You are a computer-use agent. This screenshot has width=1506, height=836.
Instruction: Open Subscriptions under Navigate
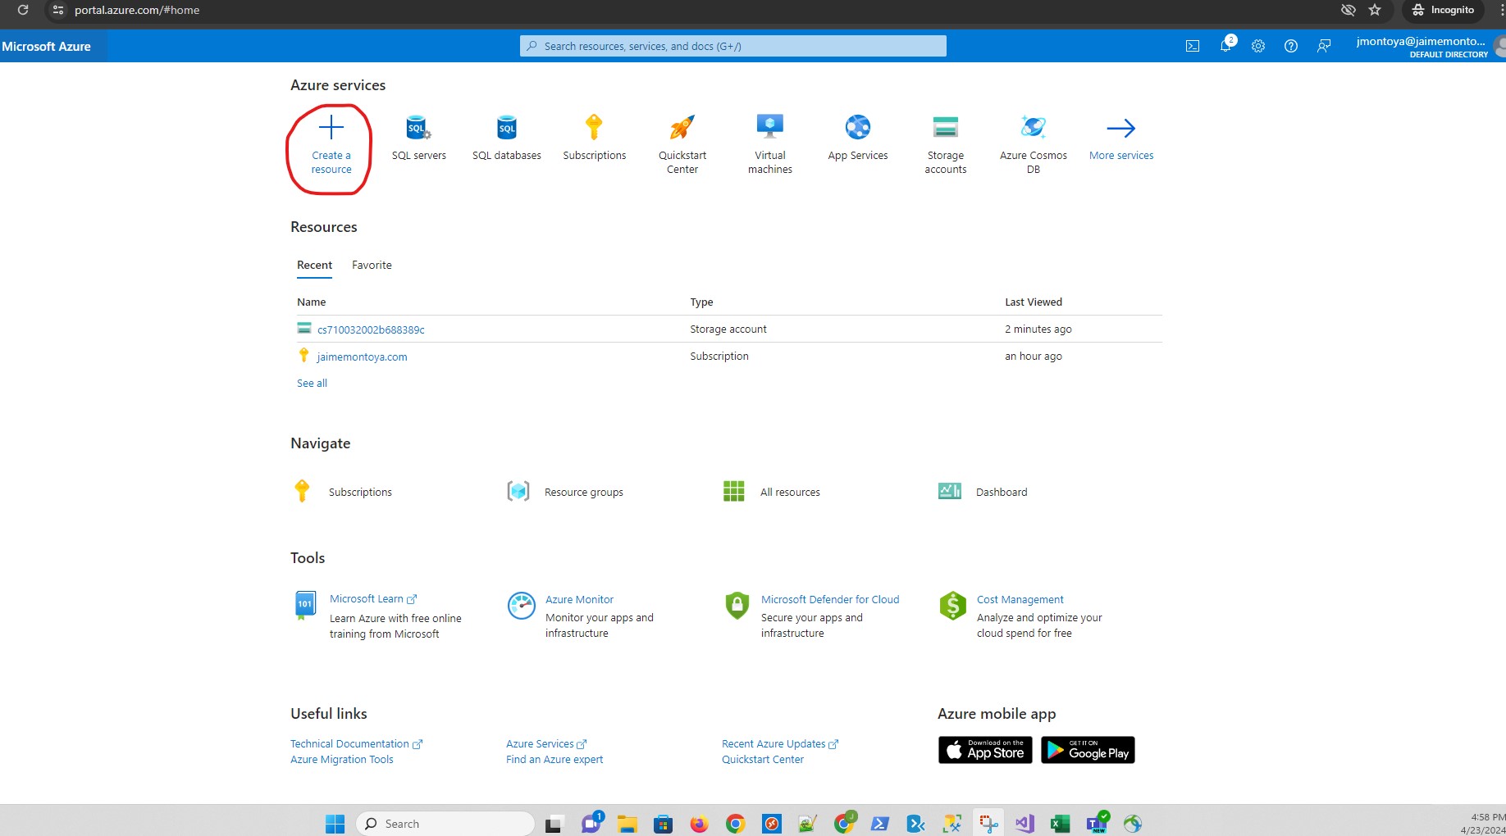(343, 492)
